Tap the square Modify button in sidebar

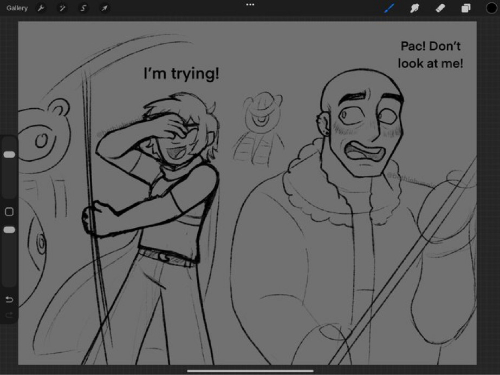pos(9,211)
